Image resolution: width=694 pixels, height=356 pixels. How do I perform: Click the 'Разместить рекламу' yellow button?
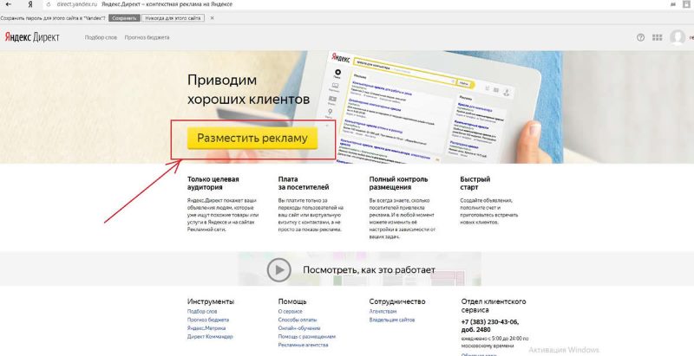pos(252,139)
